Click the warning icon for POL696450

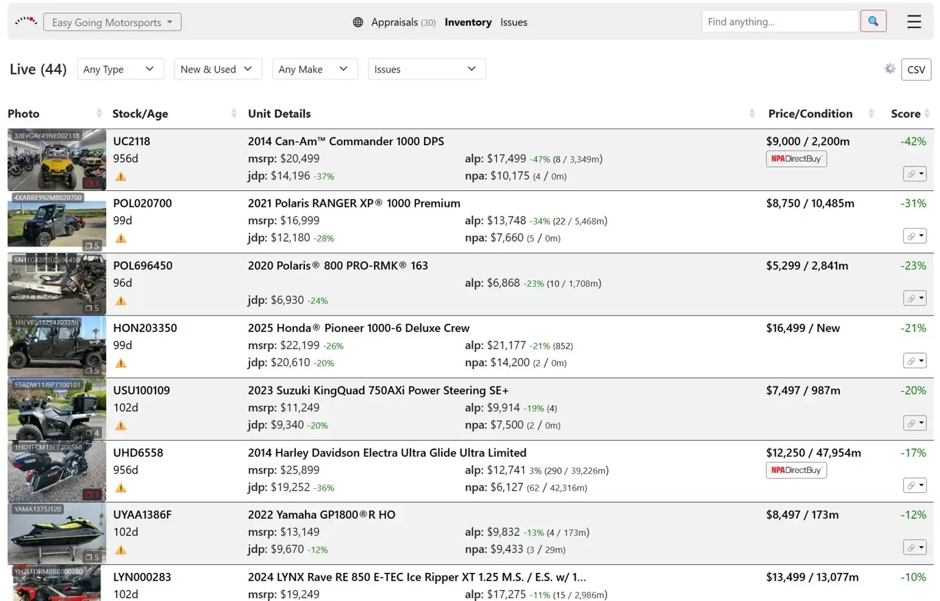pyautogui.click(x=121, y=300)
